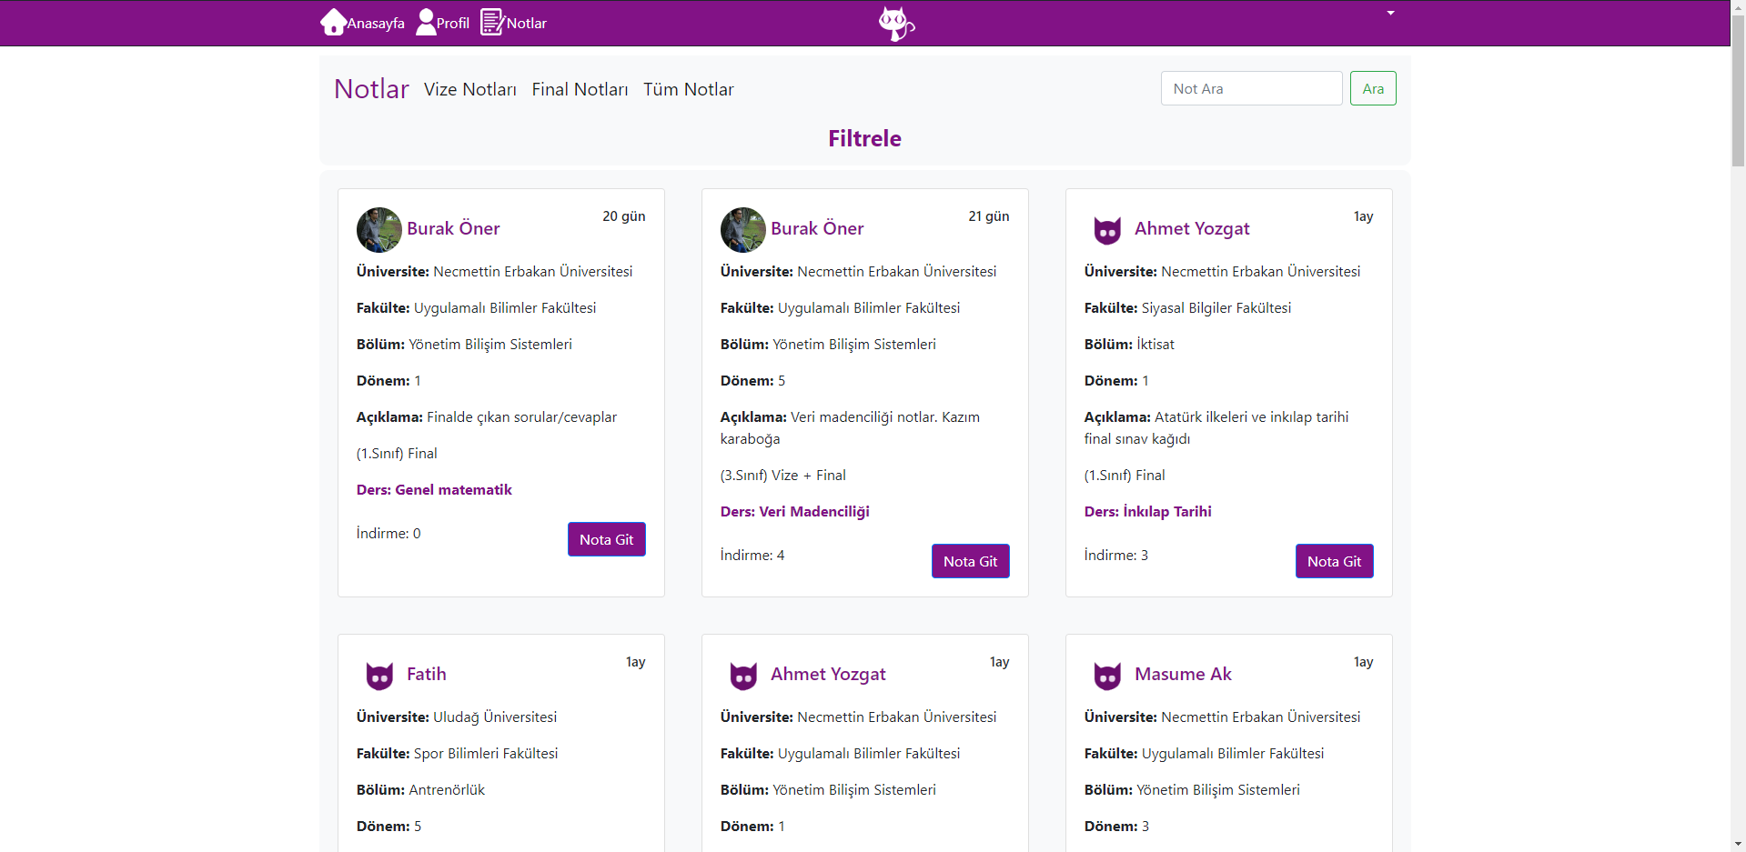This screenshot has width=1746, height=852.
Task: Click the scrollbar down arrow
Action: [x=1738, y=844]
